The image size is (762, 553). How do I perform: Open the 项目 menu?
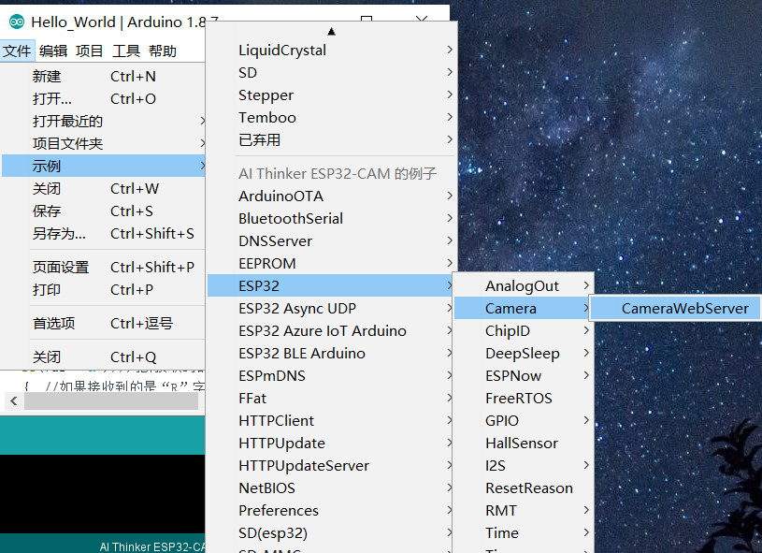point(89,51)
